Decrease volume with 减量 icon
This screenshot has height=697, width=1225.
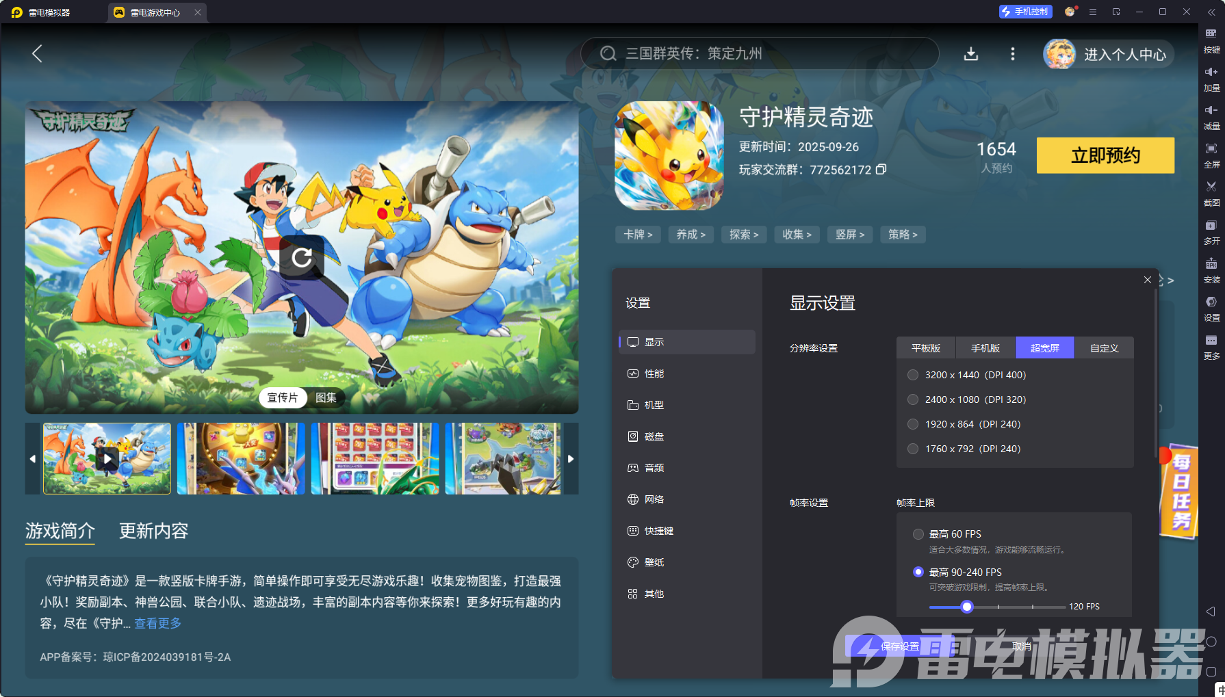tap(1211, 118)
